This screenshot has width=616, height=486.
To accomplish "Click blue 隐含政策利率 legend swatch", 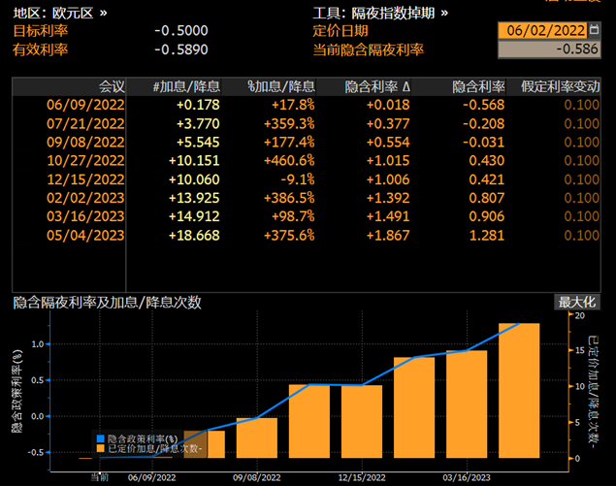I will pyautogui.click(x=100, y=437).
